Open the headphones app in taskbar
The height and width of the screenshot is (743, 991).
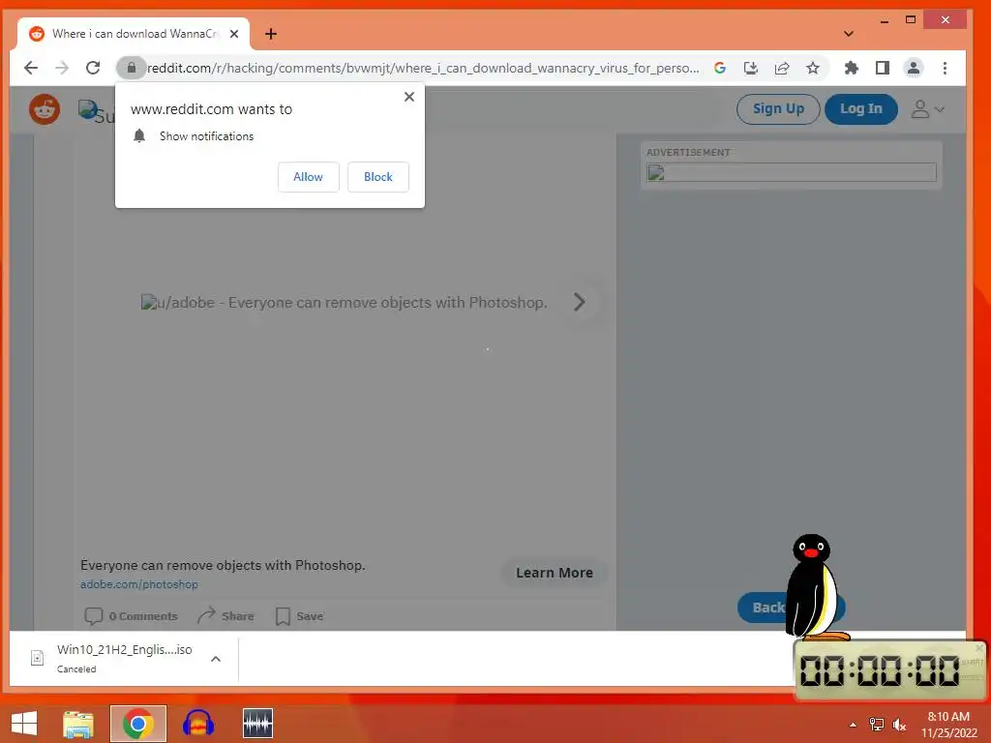pyautogui.click(x=197, y=724)
